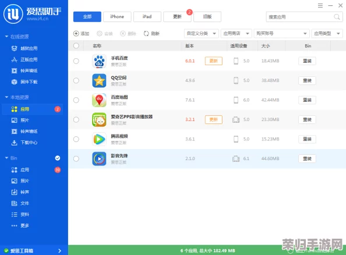Click 重装 for 百度地图
The height and width of the screenshot is (255, 346).
point(307,100)
